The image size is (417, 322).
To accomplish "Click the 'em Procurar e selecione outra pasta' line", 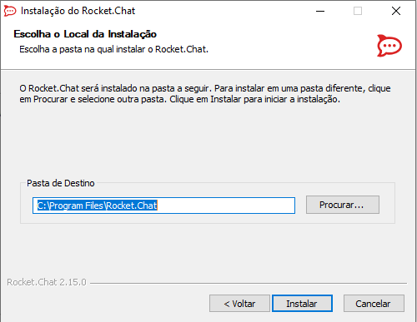I will (x=179, y=99).
